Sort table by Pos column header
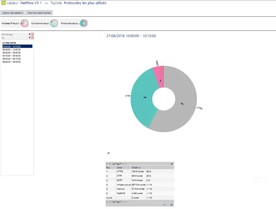Image resolution: width=276 pixels, height=209 pixels. click(x=108, y=168)
